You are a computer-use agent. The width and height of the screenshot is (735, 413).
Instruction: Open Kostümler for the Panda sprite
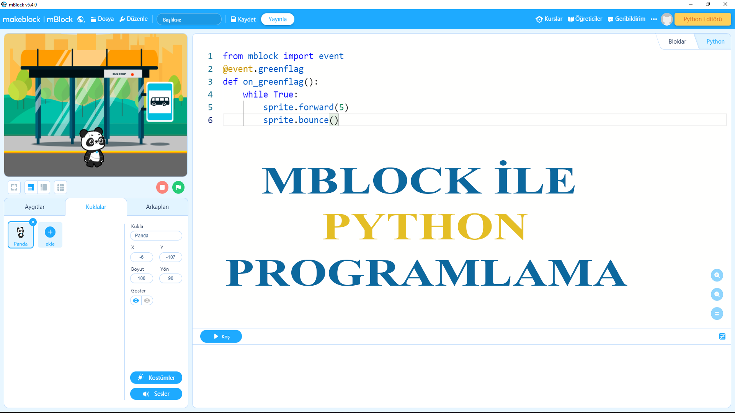coord(156,377)
